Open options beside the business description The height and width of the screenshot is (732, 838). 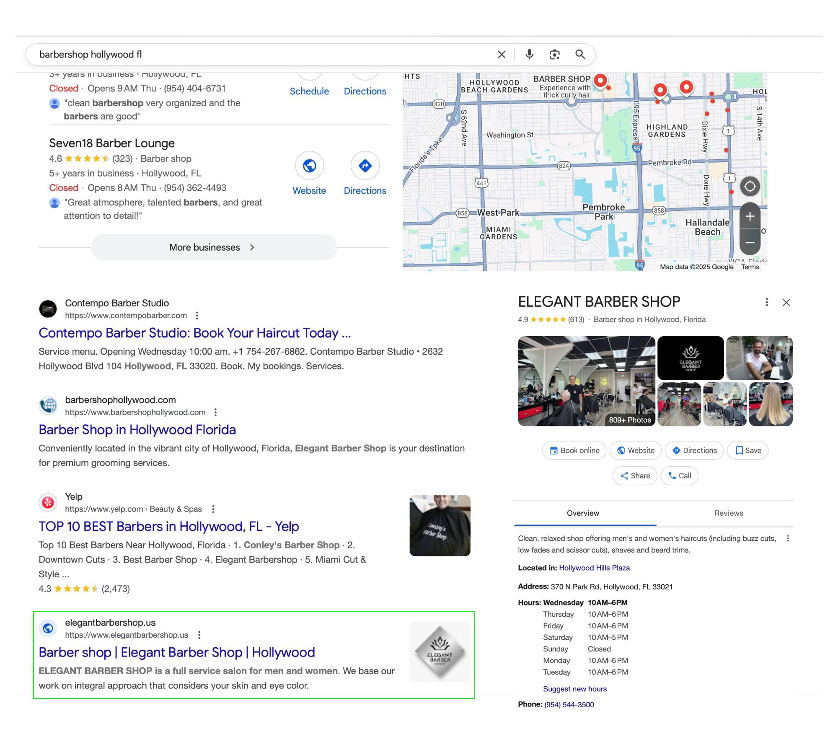click(788, 538)
